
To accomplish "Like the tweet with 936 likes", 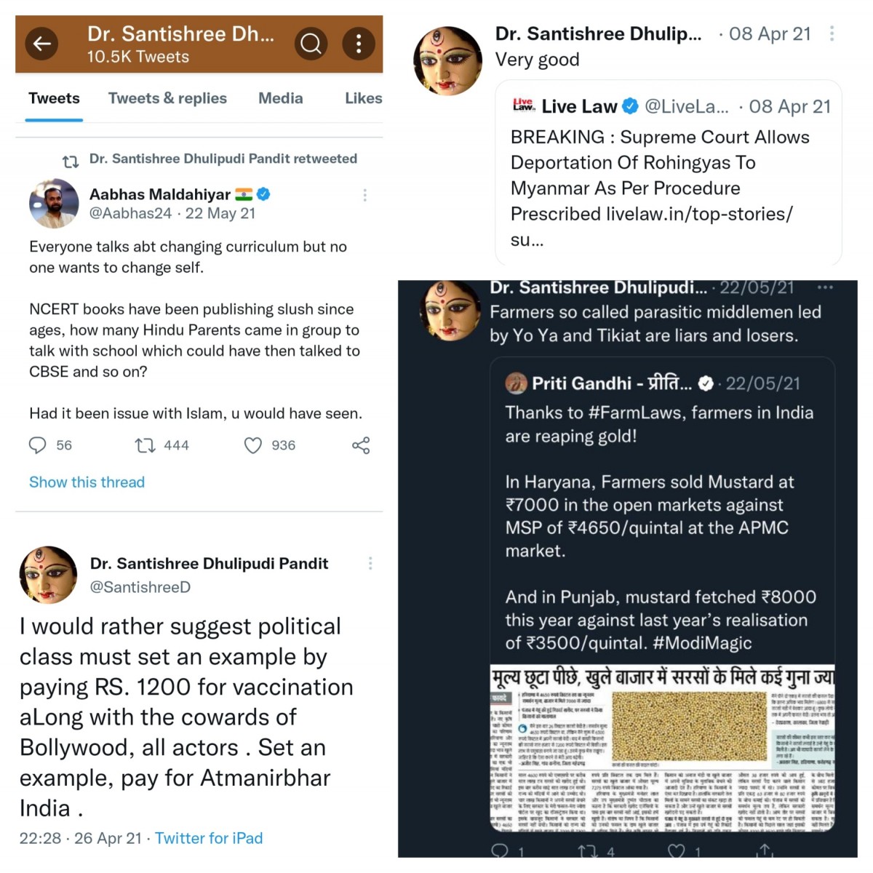I will (x=252, y=445).
